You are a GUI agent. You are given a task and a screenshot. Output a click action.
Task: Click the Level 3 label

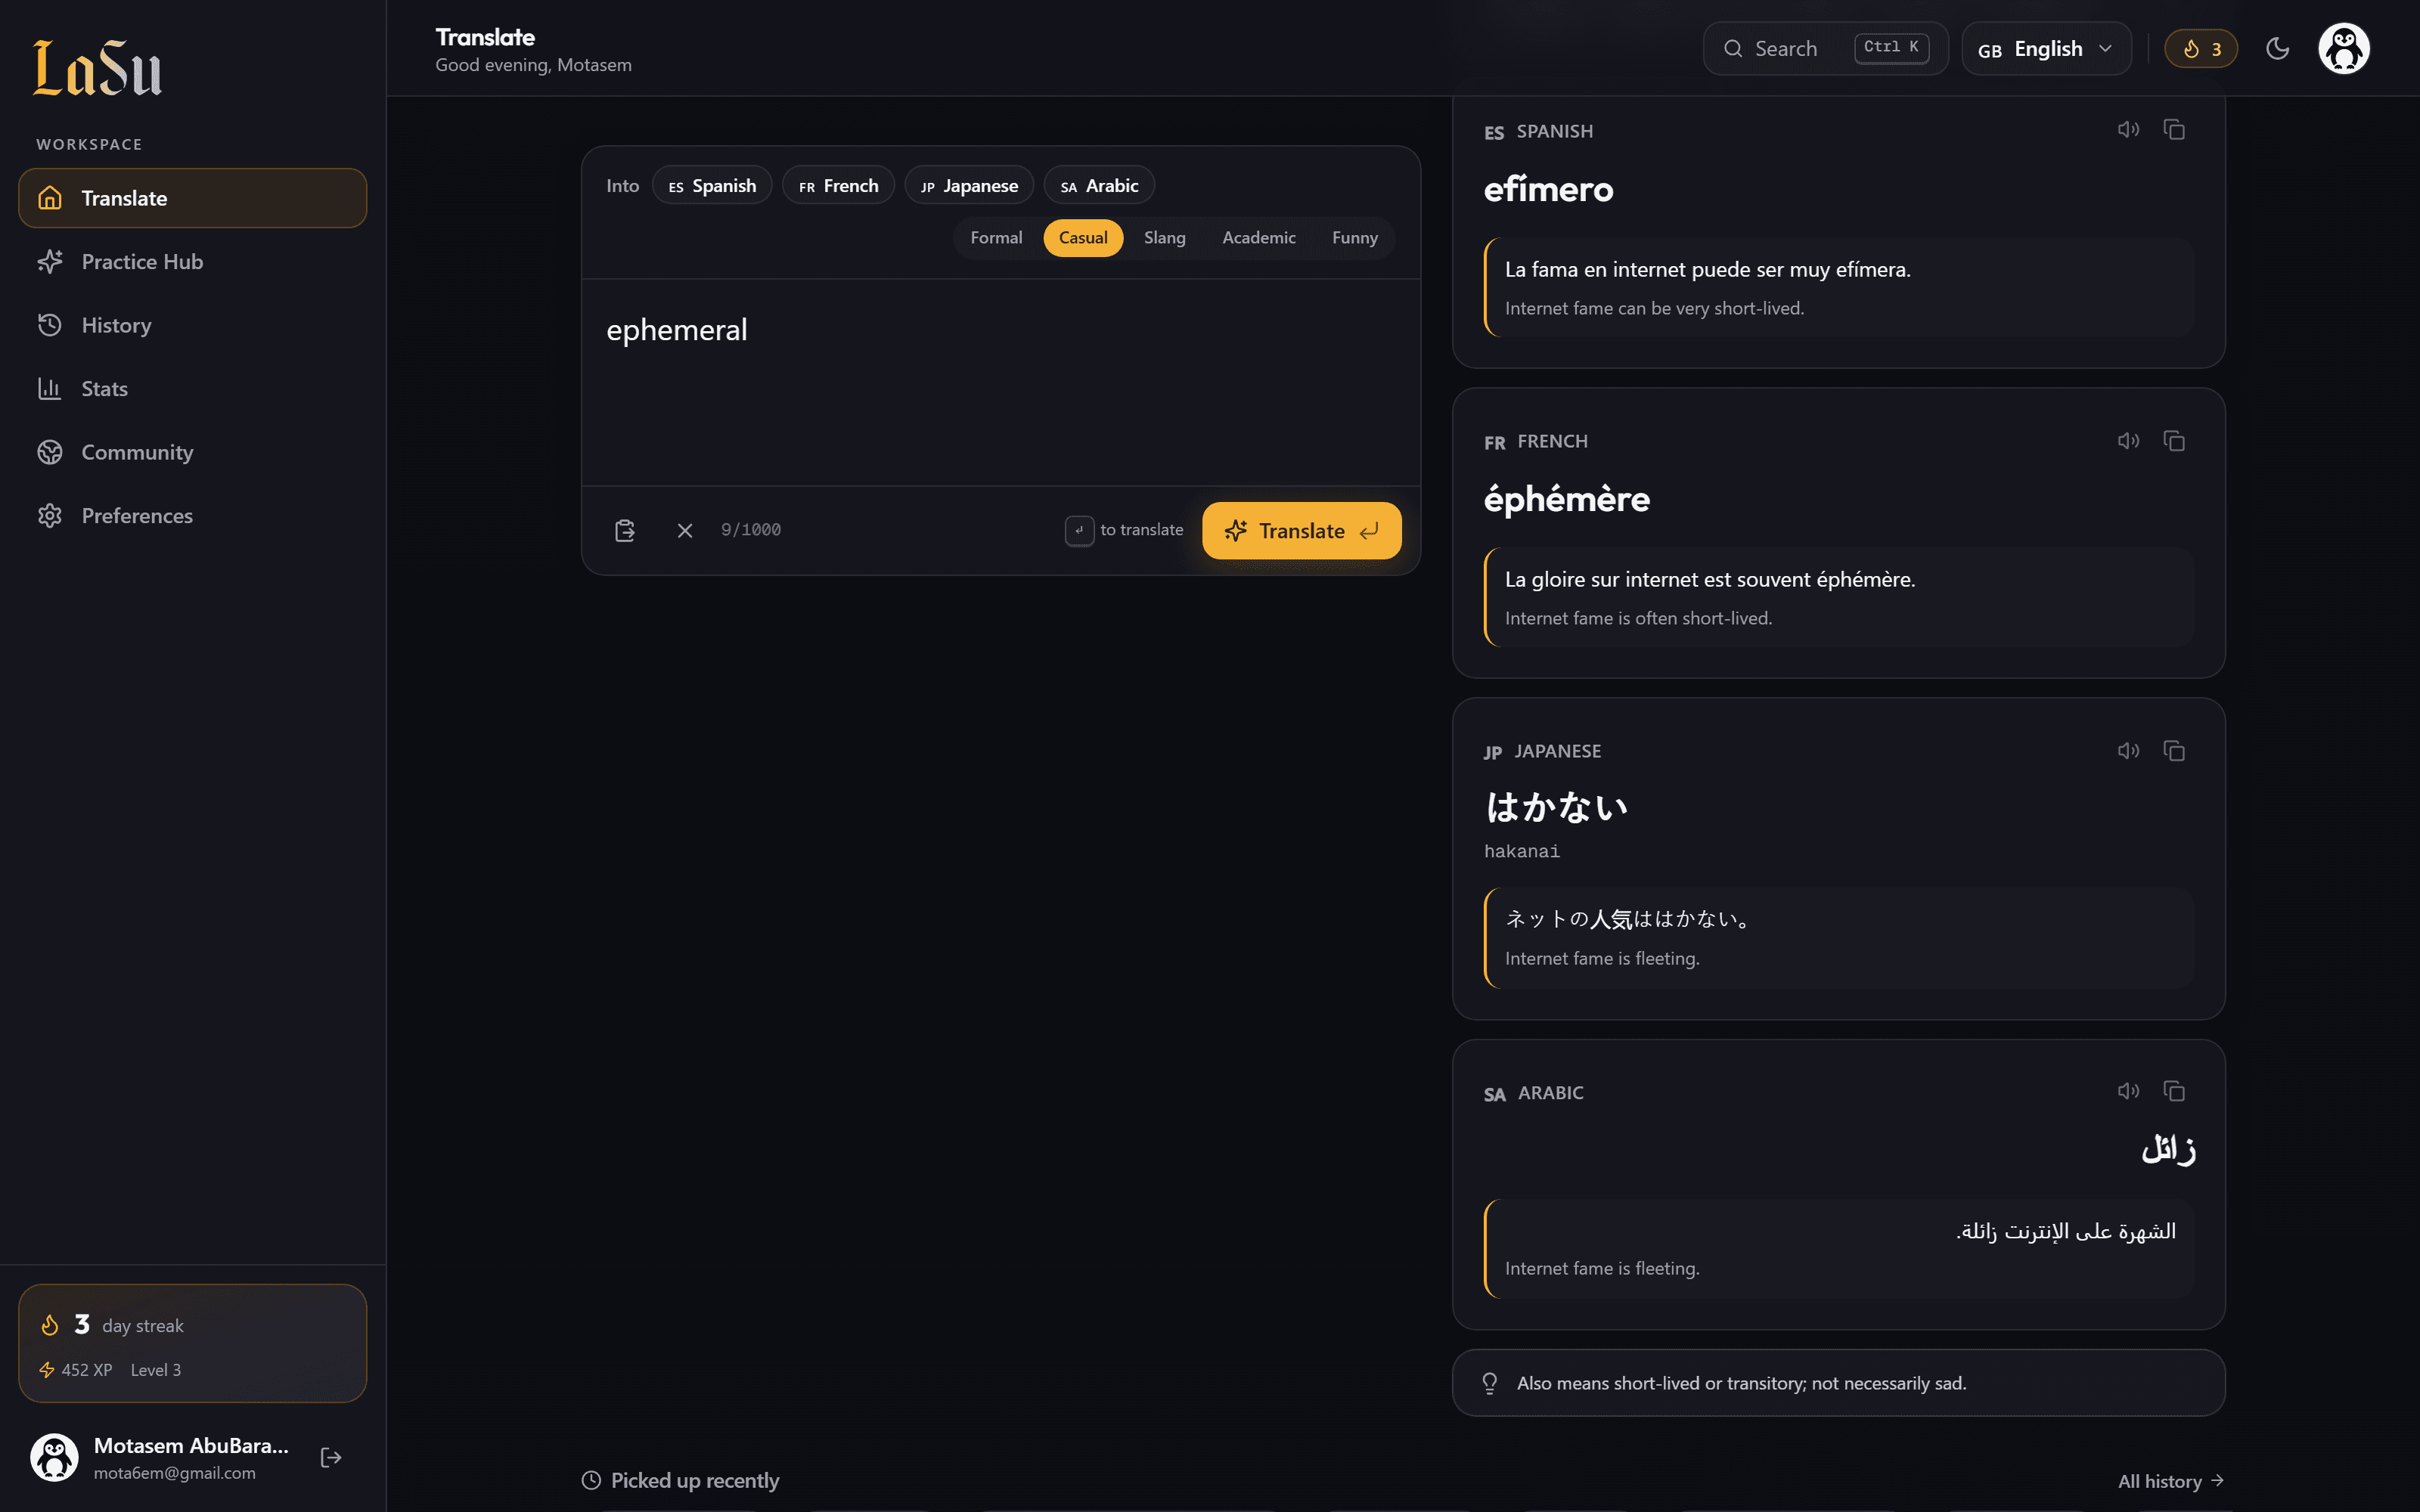tap(156, 1370)
